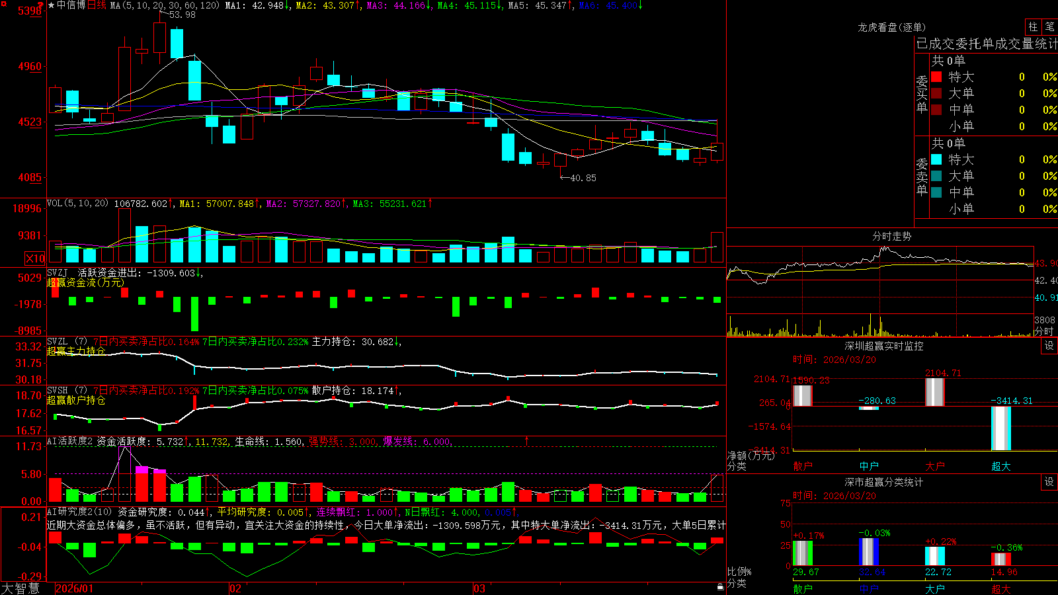Image resolution: width=1058 pixels, height=595 pixels.
Task: Click the 超赢散户持仓 label
Action: (76, 400)
